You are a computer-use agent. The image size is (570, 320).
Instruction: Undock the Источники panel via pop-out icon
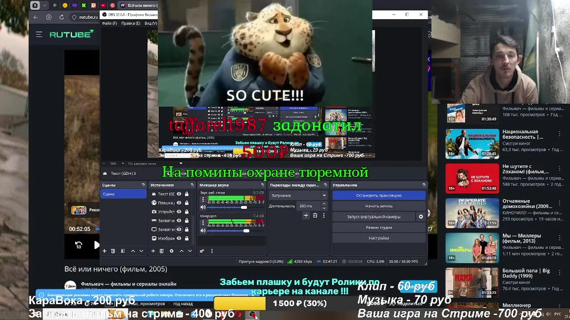point(192,185)
